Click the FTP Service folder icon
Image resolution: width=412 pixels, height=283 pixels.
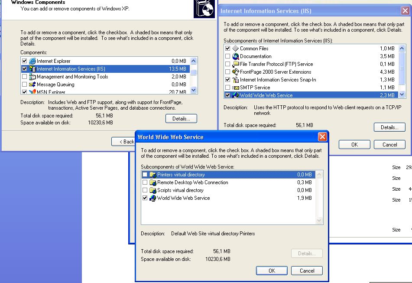point(235,64)
